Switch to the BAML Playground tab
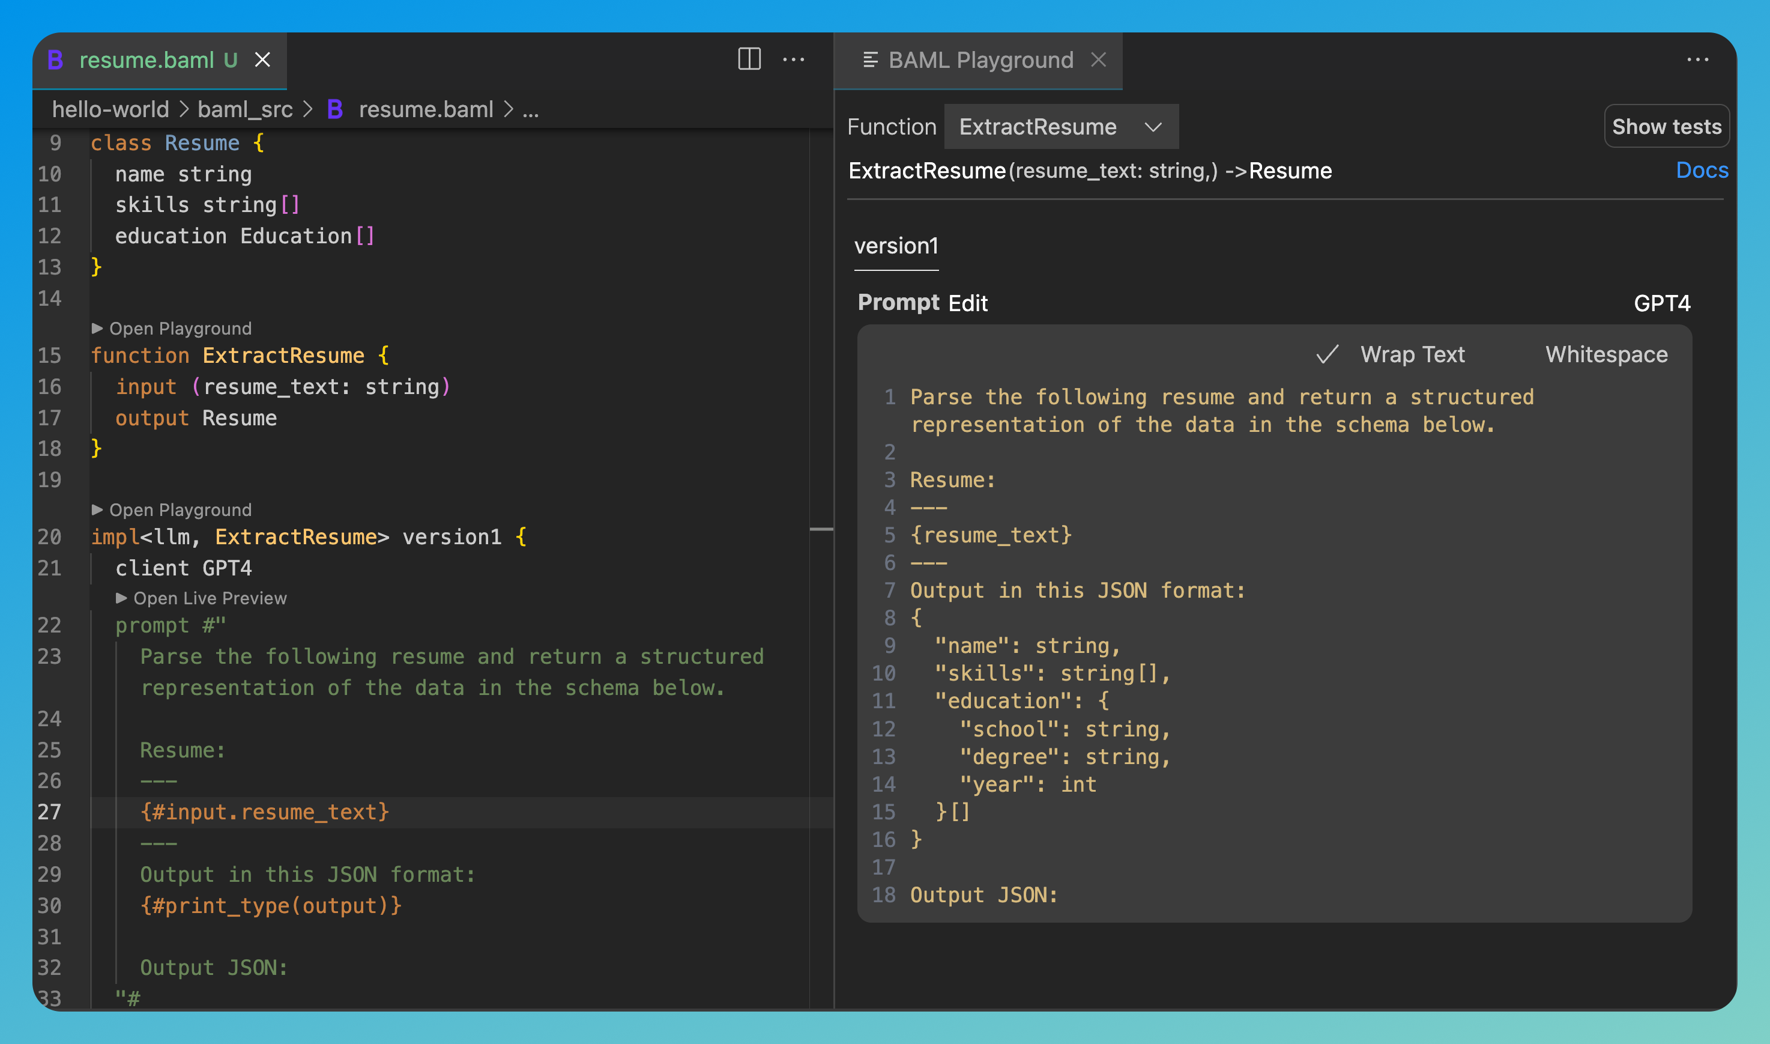 point(980,60)
